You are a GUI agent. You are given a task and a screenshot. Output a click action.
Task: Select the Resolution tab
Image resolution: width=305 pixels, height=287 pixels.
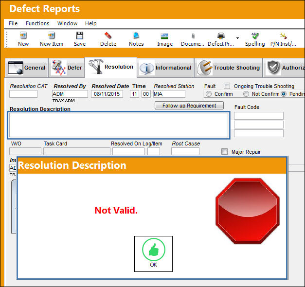pyautogui.click(x=111, y=67)
